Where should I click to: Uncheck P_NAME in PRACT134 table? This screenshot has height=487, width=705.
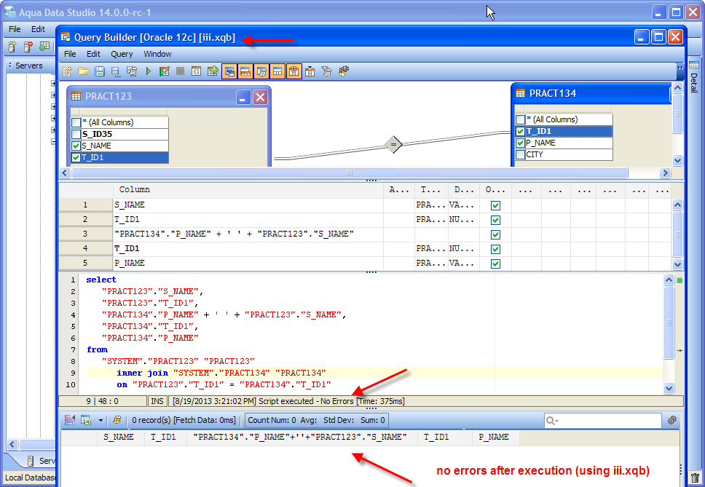(520, 143)
